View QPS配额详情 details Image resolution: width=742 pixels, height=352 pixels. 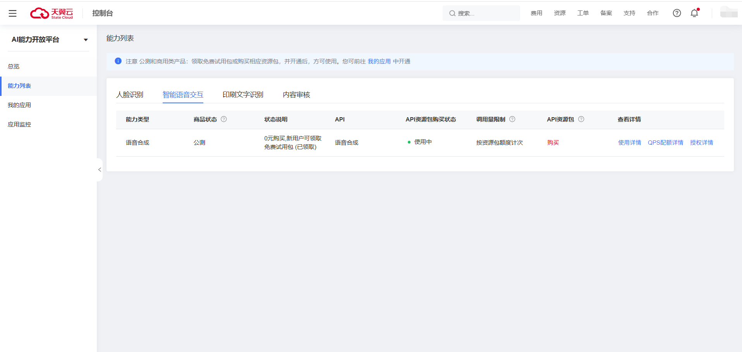(x=665, y=142)
